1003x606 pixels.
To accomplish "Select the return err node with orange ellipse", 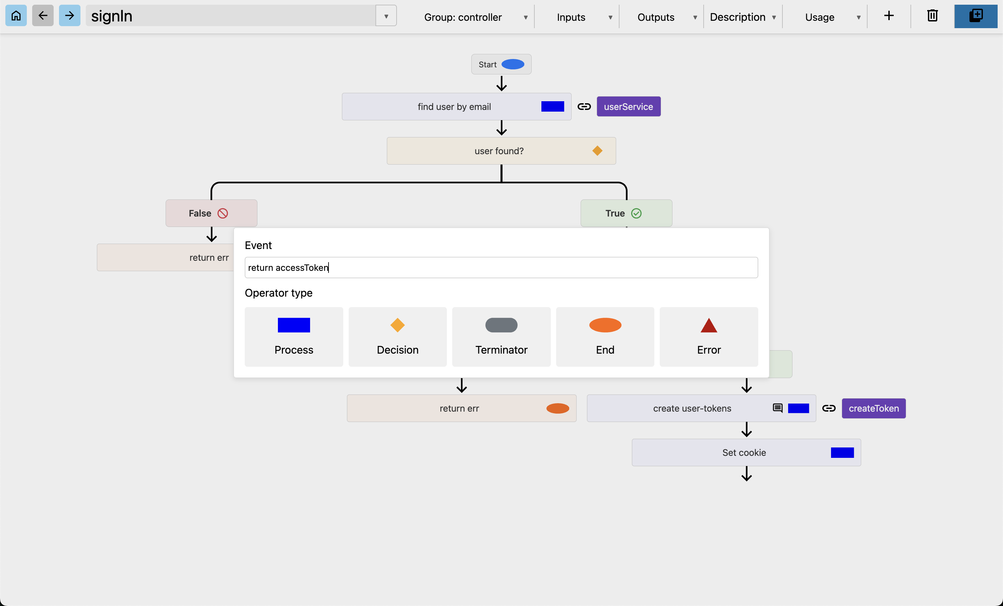I will coord(461,408).
